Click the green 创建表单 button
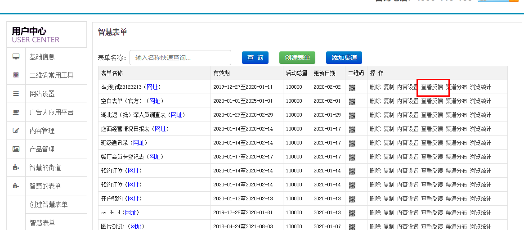This screenshot has height=230, width=524. tap(297, 58)
